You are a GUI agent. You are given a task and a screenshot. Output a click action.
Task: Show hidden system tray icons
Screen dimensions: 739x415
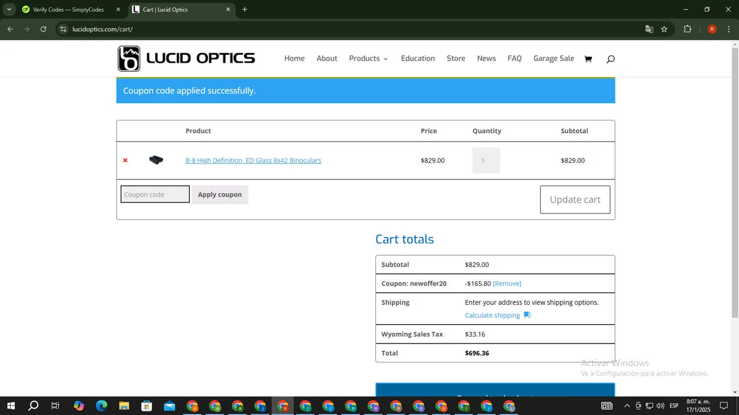pyautogui.click(x=627, y=406)
